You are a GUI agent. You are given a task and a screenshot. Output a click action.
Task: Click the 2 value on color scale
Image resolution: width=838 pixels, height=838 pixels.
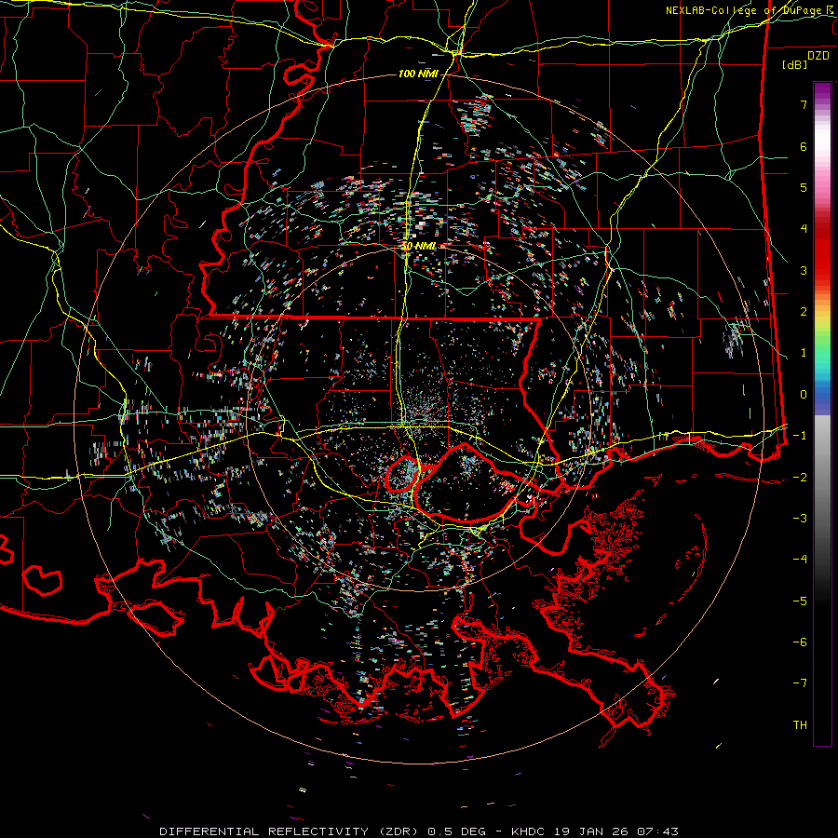pos(804,312)
